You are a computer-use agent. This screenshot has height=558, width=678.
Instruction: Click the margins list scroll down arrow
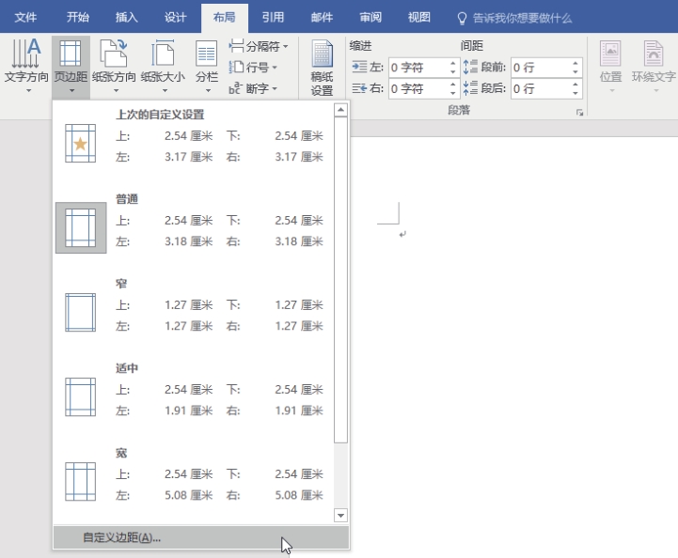[340, 515]
